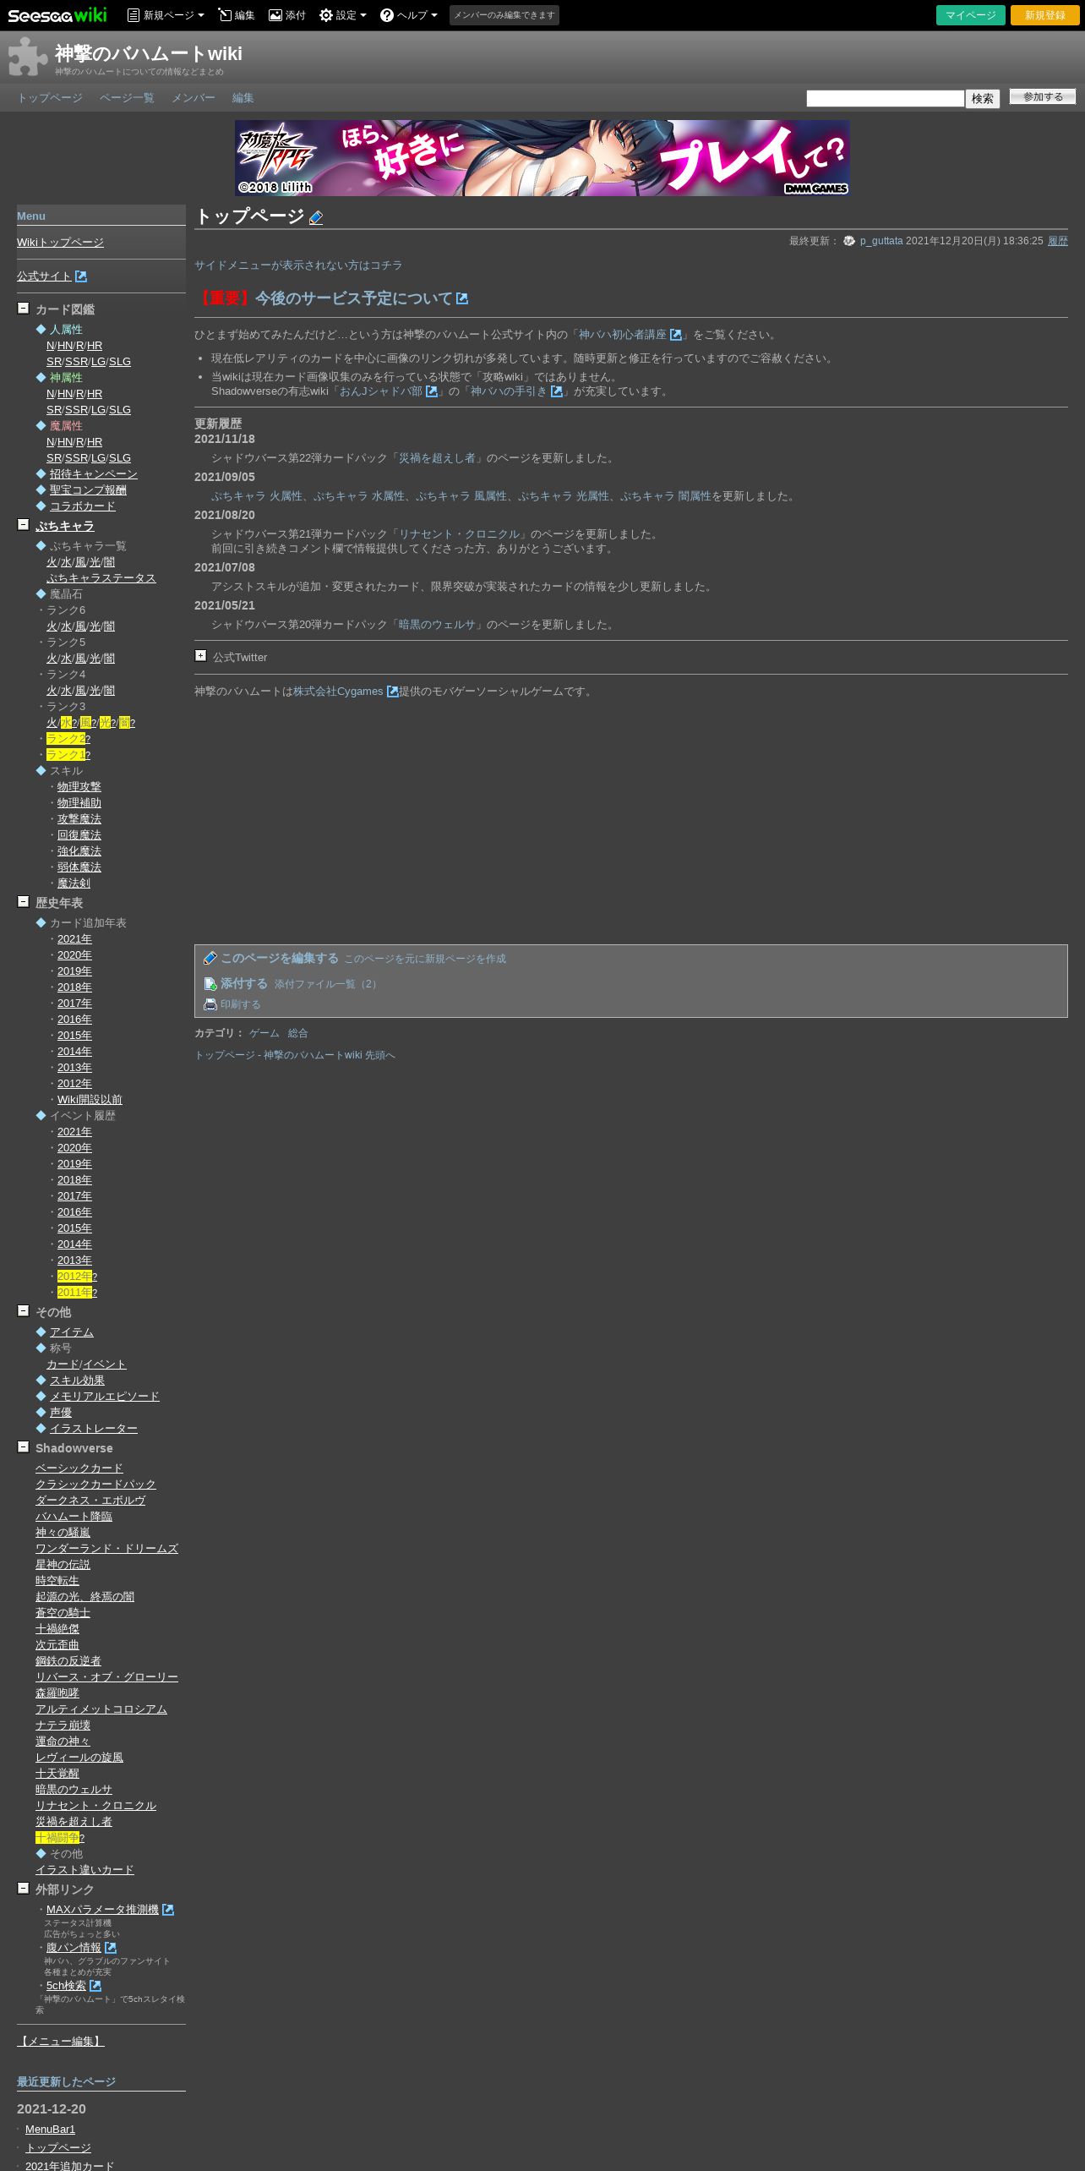Screen dimensions: 1085x2171
Task: Open the Wikiトップページ sidebar link
Action: pyautogui.click(x=60, y=243)
